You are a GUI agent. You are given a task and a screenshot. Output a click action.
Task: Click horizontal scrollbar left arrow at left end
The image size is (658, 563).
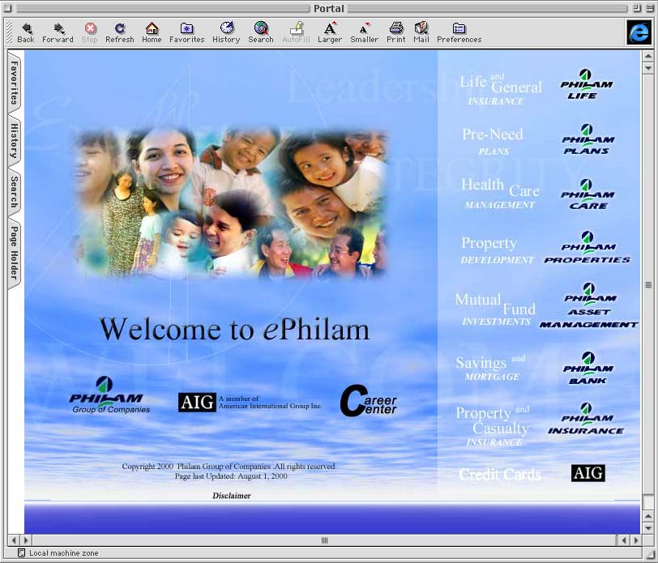[14, 540]
